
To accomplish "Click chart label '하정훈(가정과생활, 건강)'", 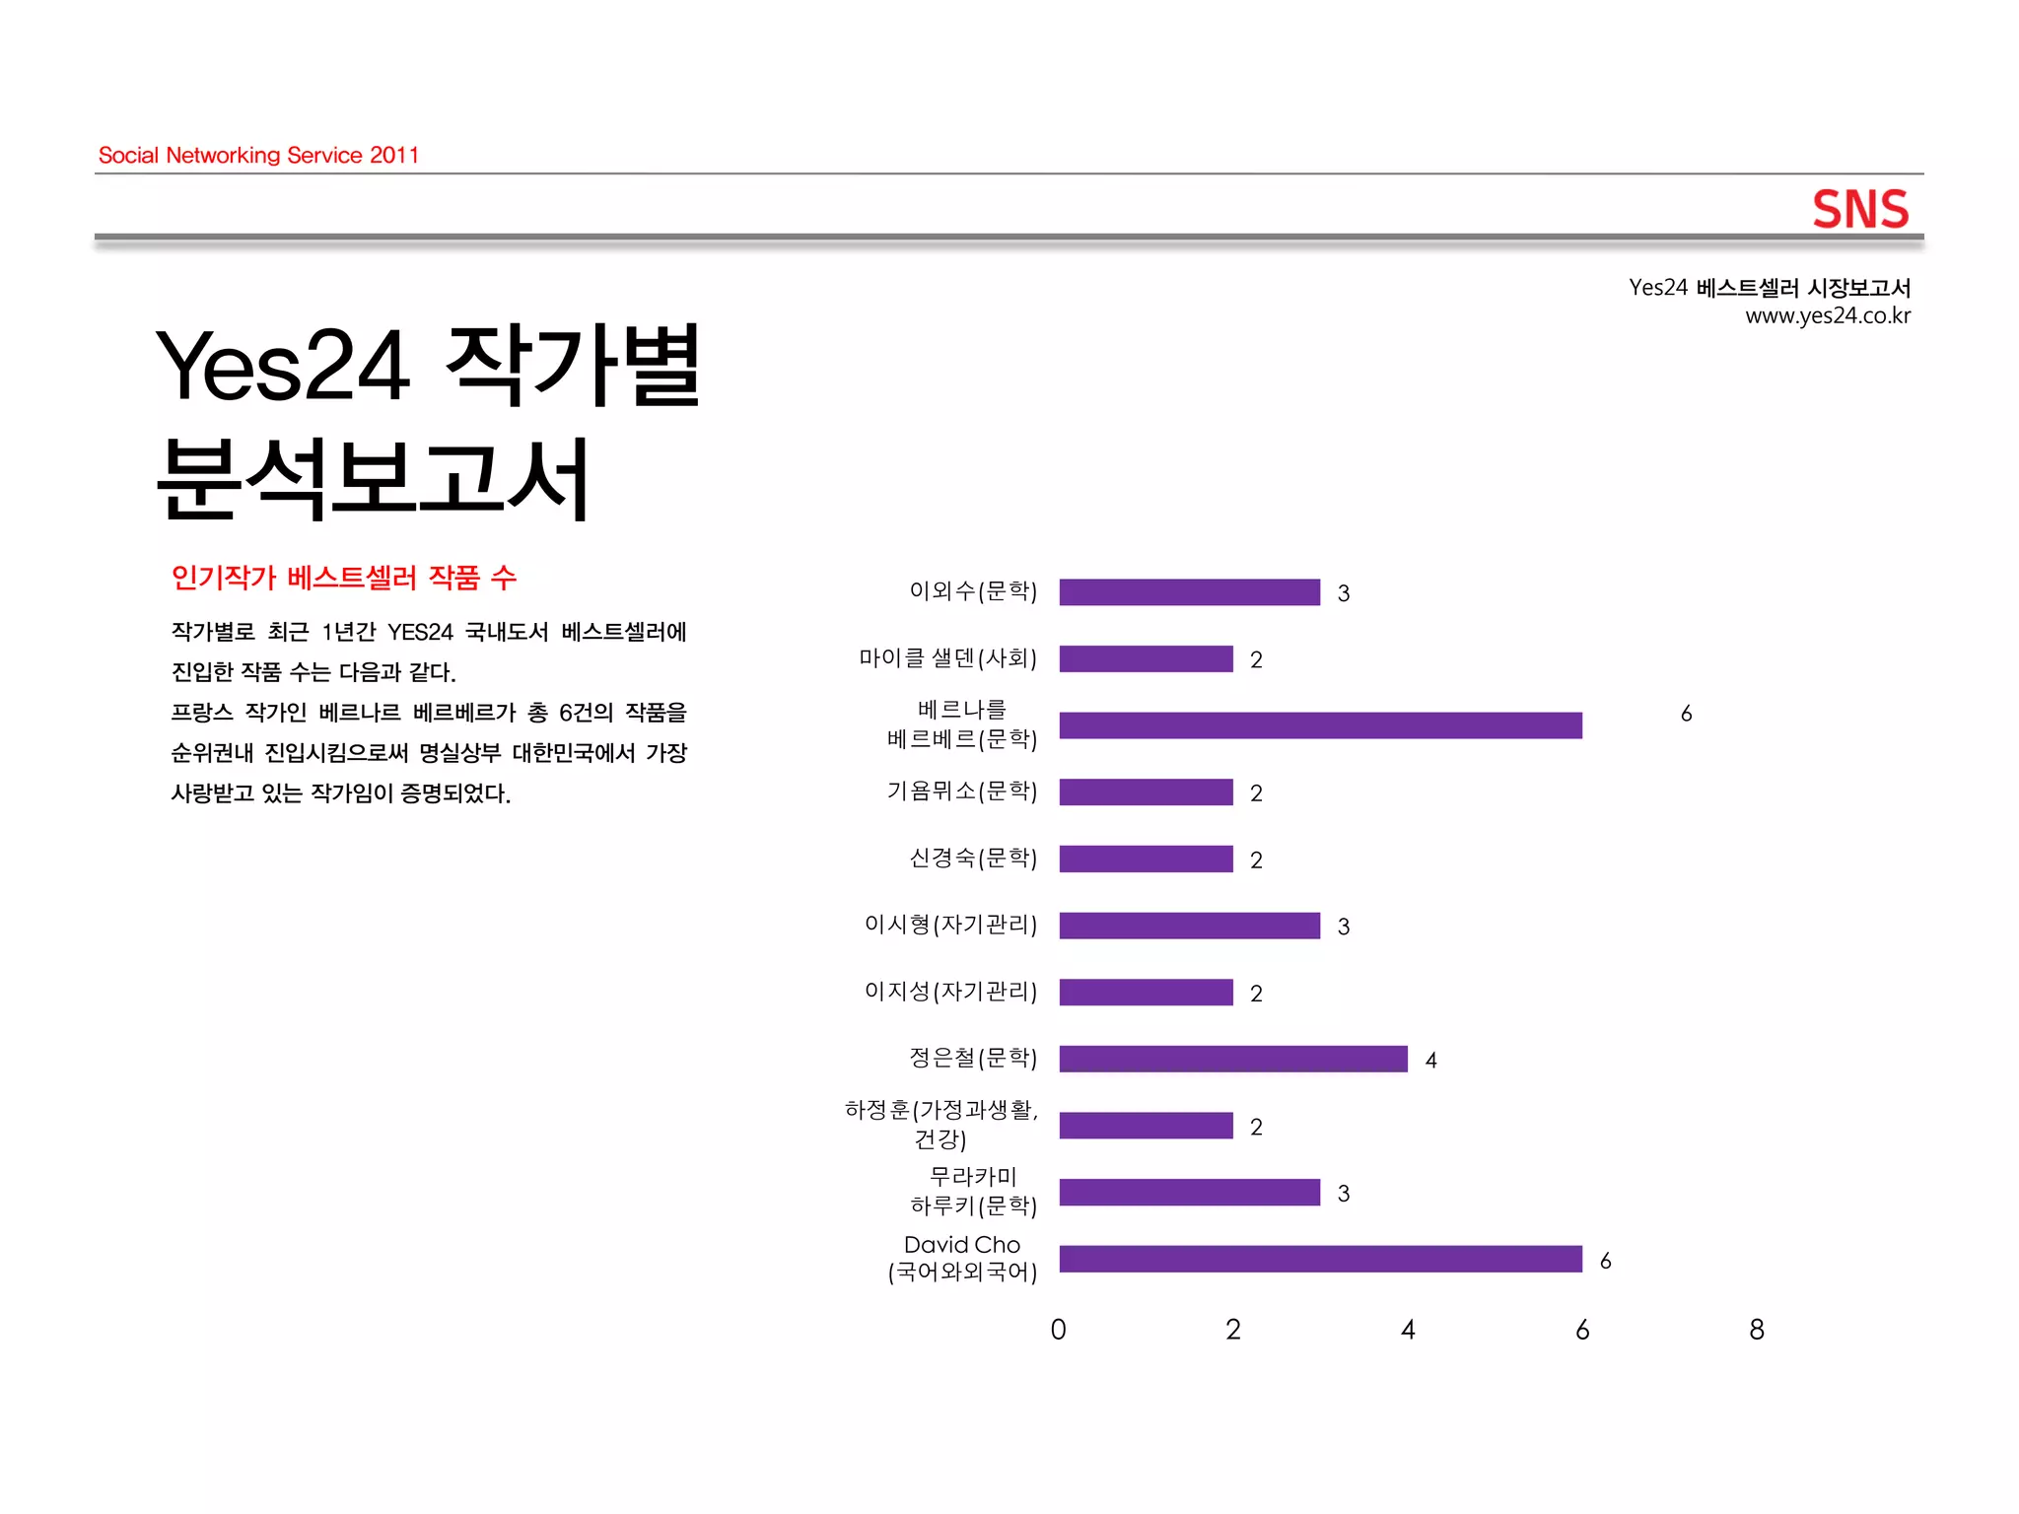I will [x=941, y=1125].
